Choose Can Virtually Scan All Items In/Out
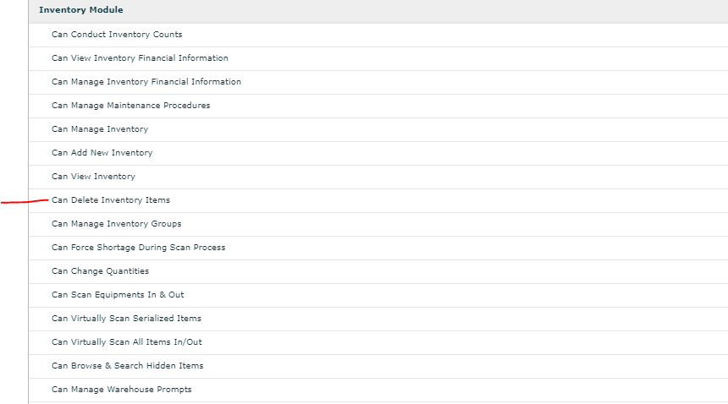This screenshot has height=404, width=728. click(127, 342)
